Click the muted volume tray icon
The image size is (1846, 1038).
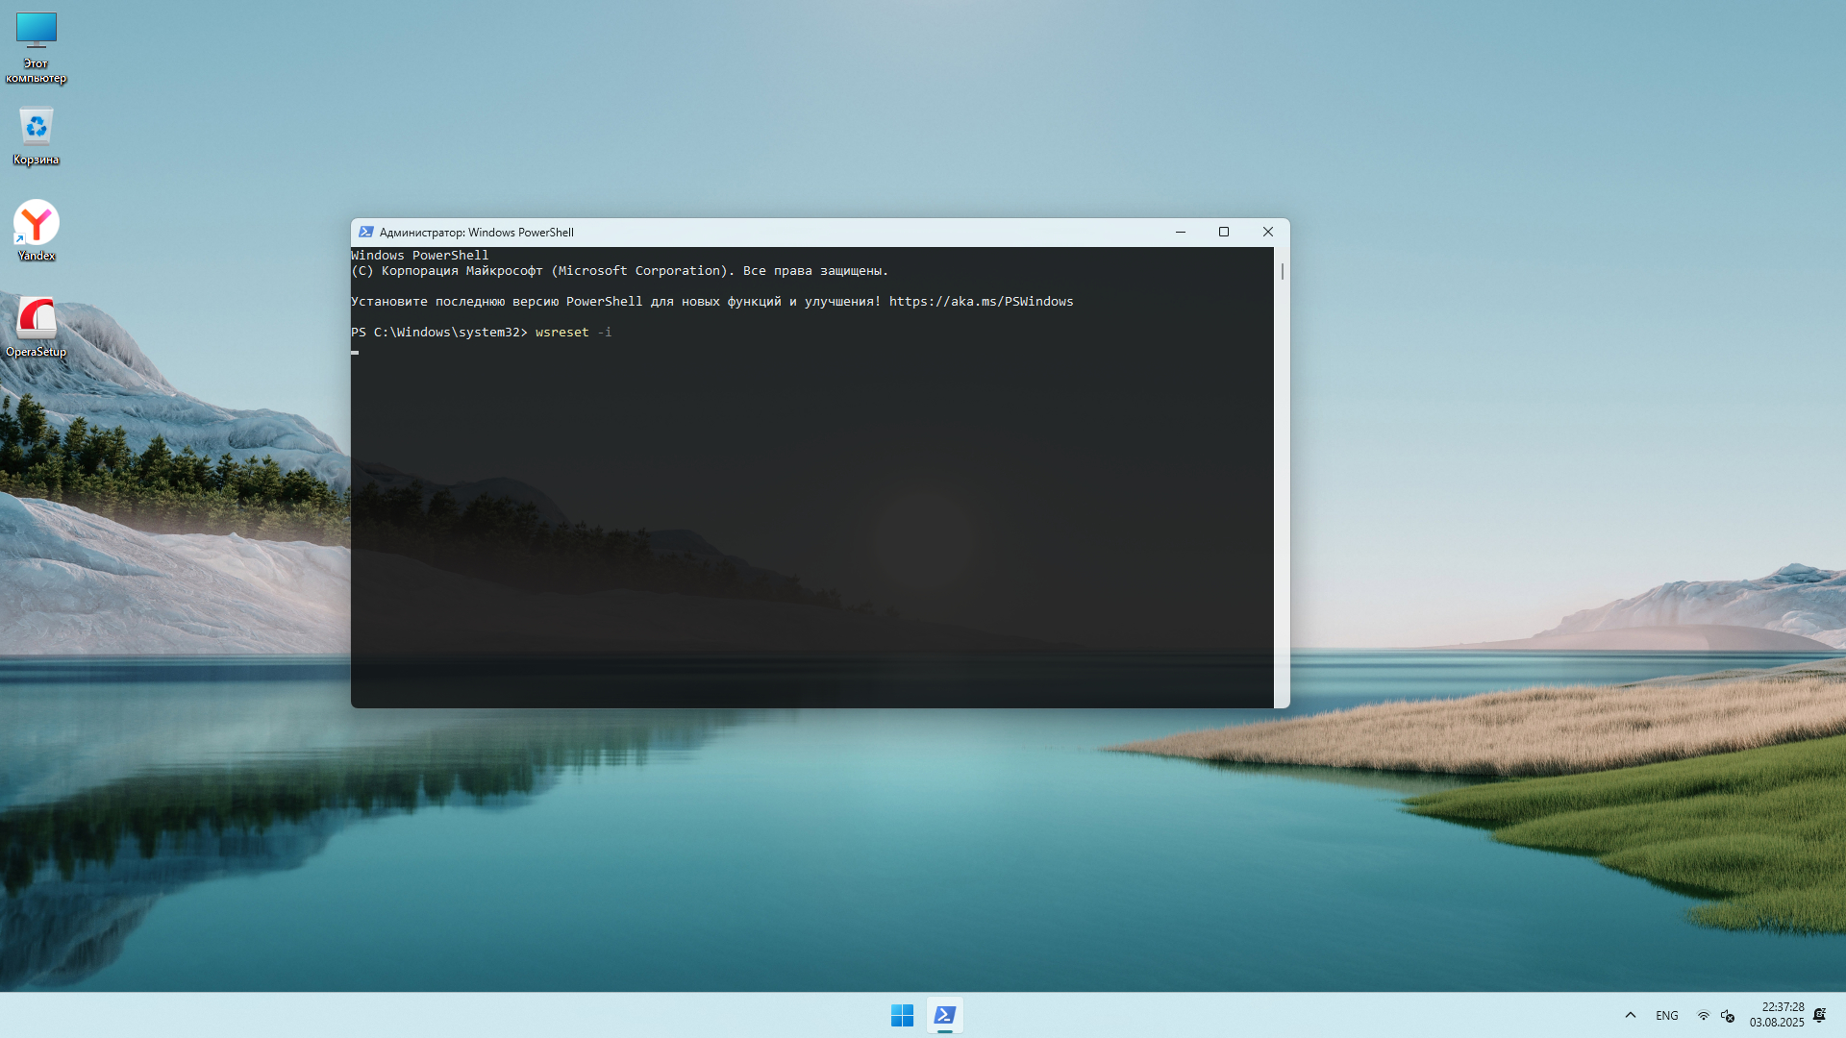pyautogui.click(x=1728, y=1016)
